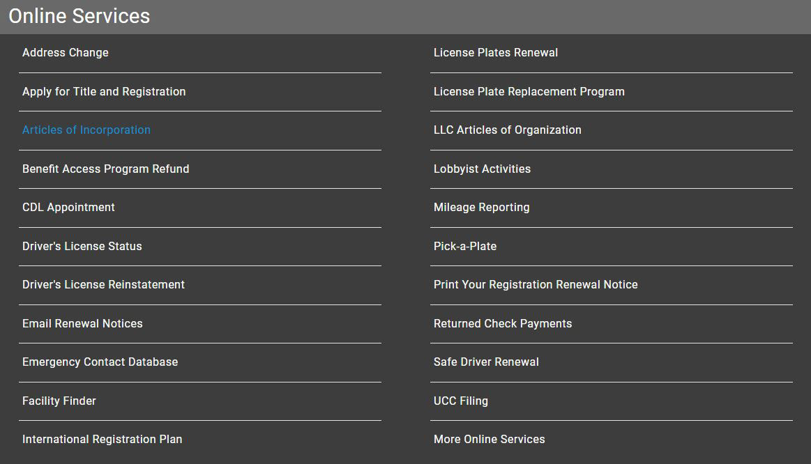Screen dimensions: 811x464
Task: Select LLC Articles of Organization
Action: click(508, 130)
